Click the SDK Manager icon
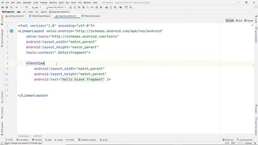Image resolution: width=258 pixels, height=145 pixels. pos(115,7)
